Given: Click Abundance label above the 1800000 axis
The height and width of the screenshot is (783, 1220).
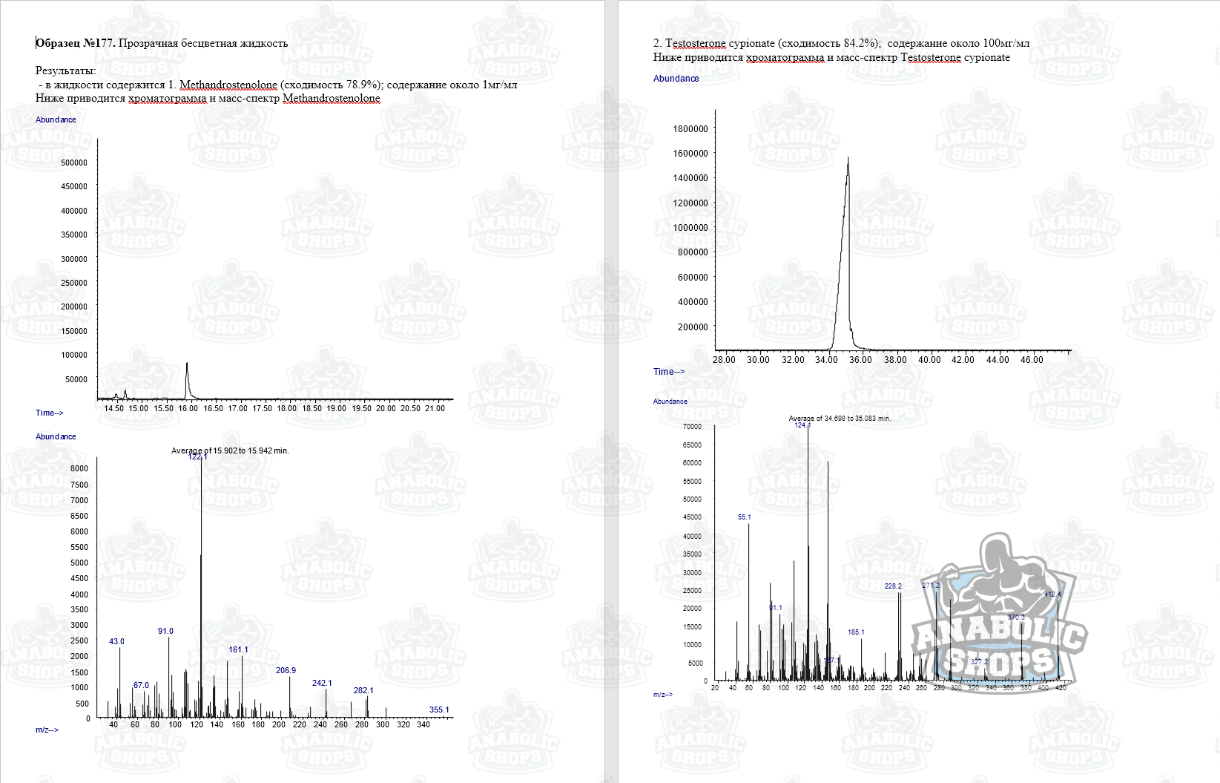Looking at the screenshot, I should [676, 79].
